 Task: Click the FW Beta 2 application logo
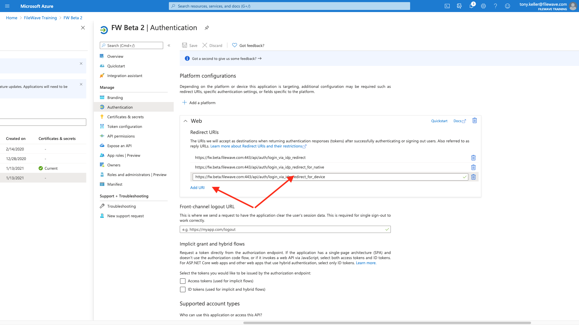click(104, 29)
